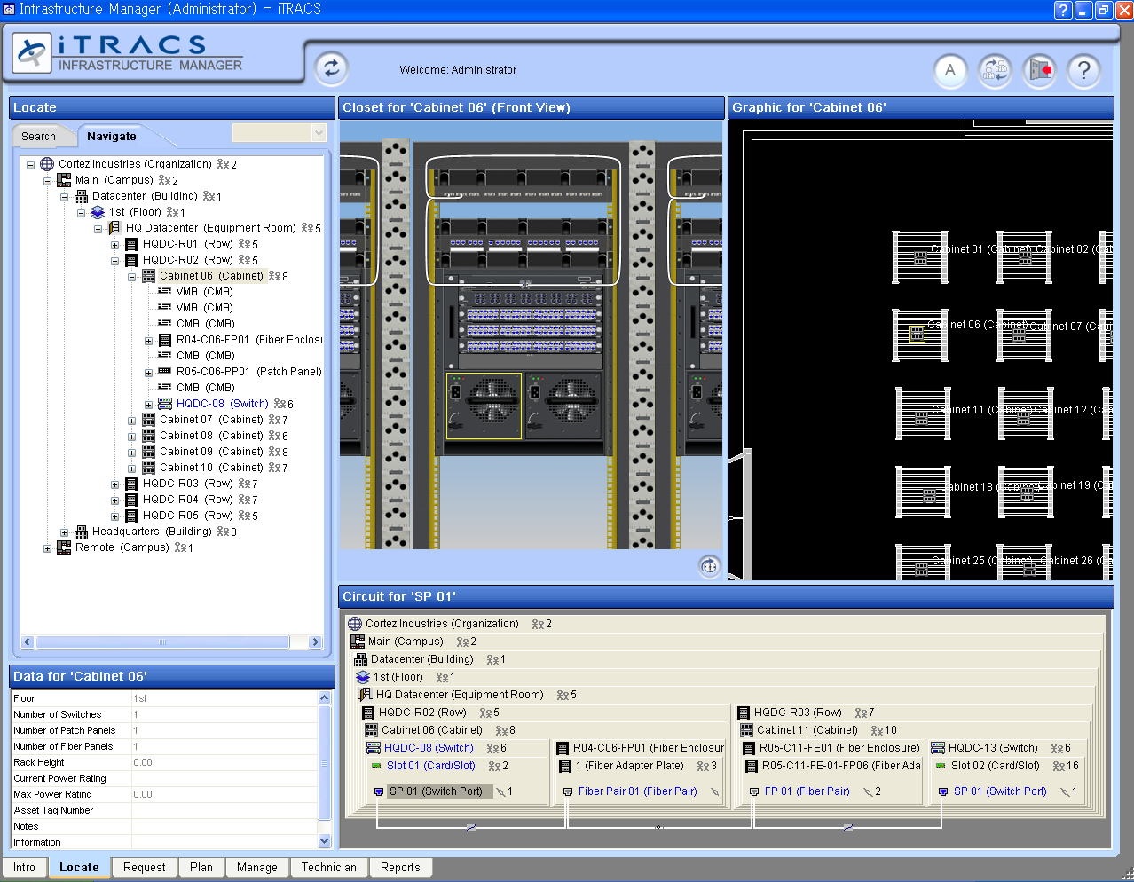Viewport: 1134px width, 882px height.
Task: Click the logout door icon
Action: coord(1039,71)
